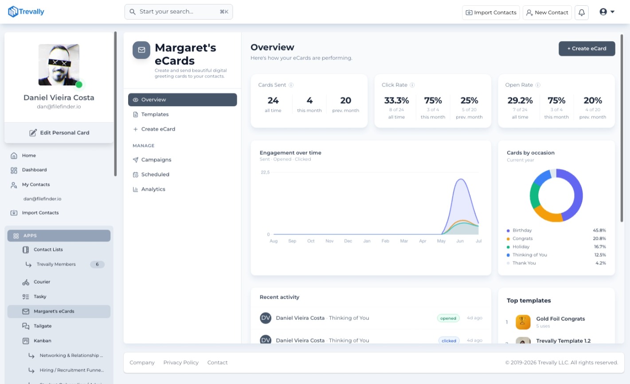630x384 pixels.
Task: Click the Cards Sent info icon
Action: (x=291, y=85)
